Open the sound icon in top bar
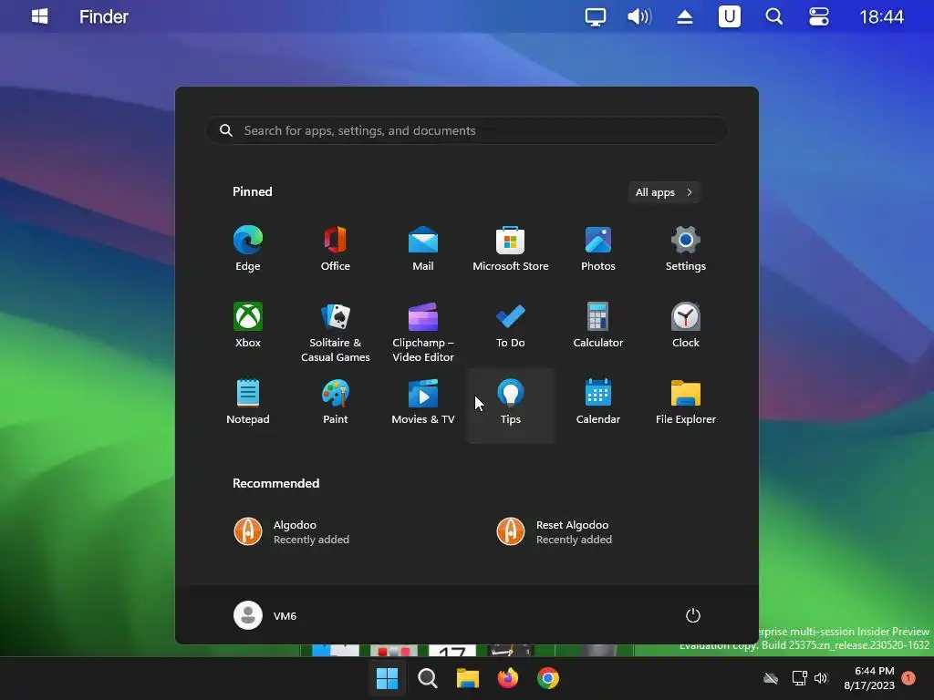 tap(639, 16)
